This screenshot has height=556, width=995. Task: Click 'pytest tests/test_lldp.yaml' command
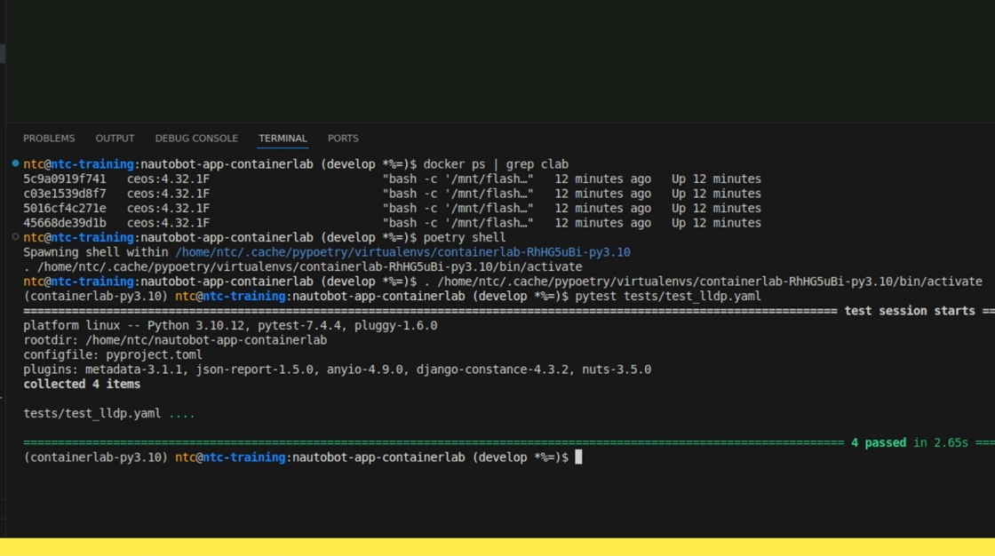point(667,297)
